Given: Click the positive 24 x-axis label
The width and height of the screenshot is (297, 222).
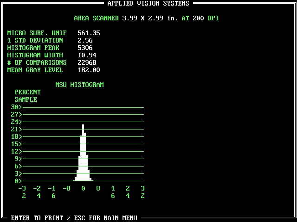Looking at the screenshot, I should click(x=128, y=192).
